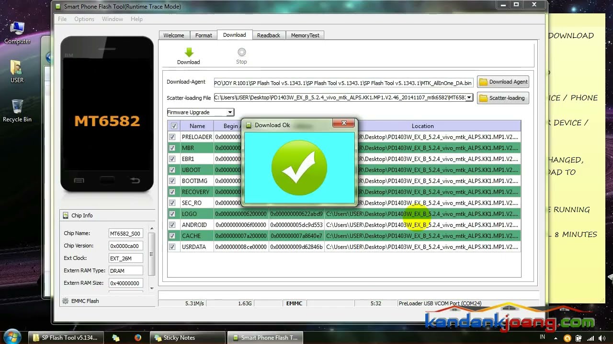
Task: Click the Extern RAM Size field
Action: tap(125, 283)
